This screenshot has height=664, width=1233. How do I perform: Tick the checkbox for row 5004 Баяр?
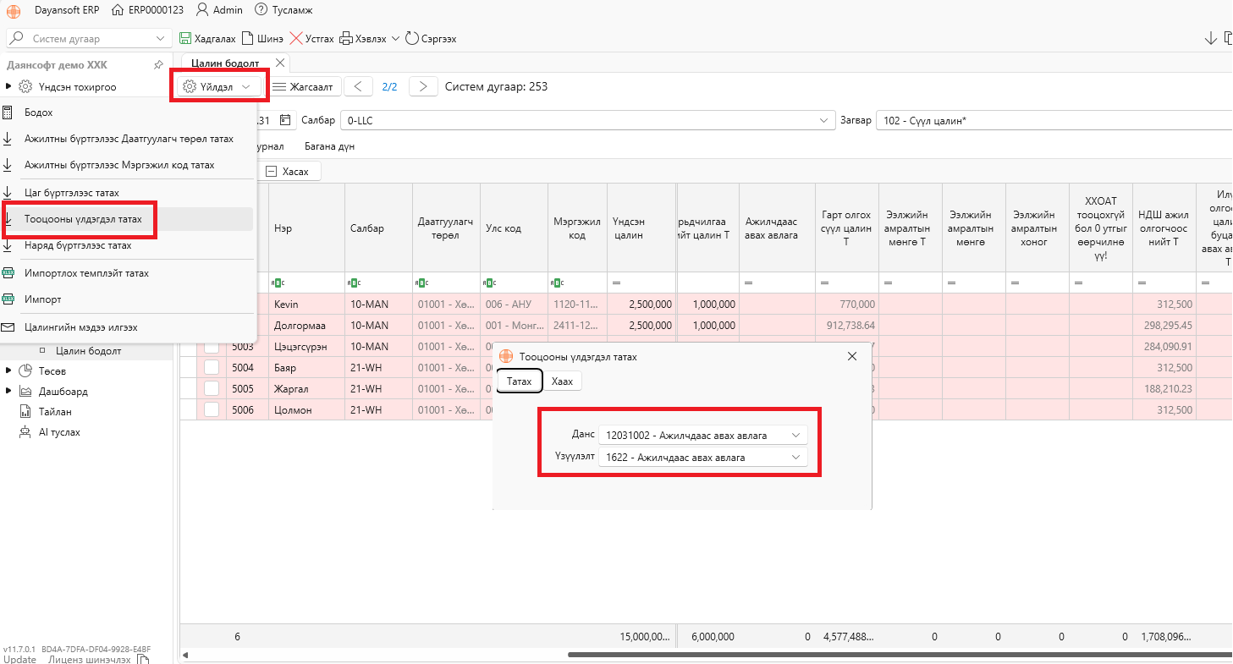click(x=212, y=368)
